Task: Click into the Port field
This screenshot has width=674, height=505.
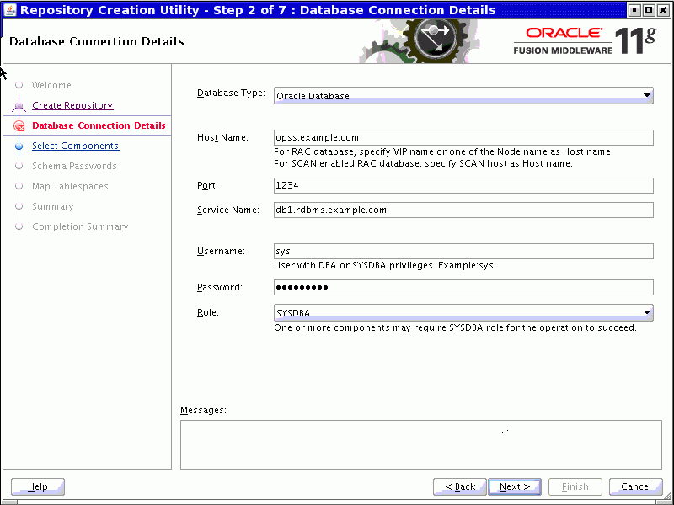Action: click(x=463, y=185)
